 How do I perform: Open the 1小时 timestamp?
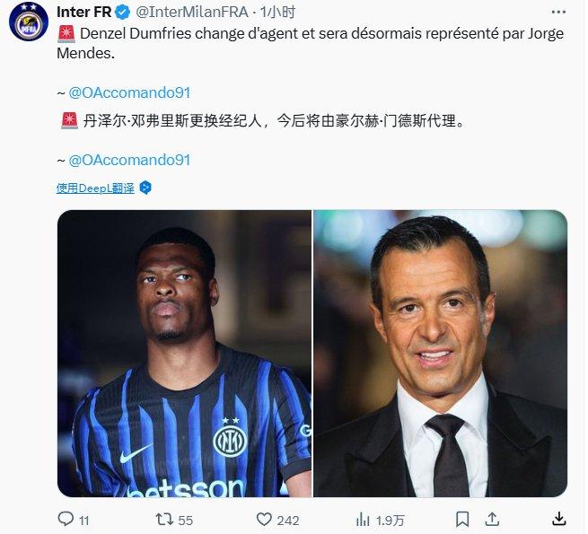tap(278, 13)
